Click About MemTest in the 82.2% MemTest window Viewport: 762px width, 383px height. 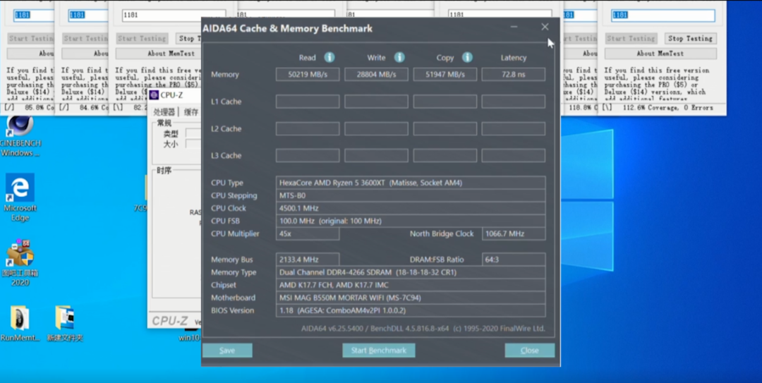click(x=159, y=54)
